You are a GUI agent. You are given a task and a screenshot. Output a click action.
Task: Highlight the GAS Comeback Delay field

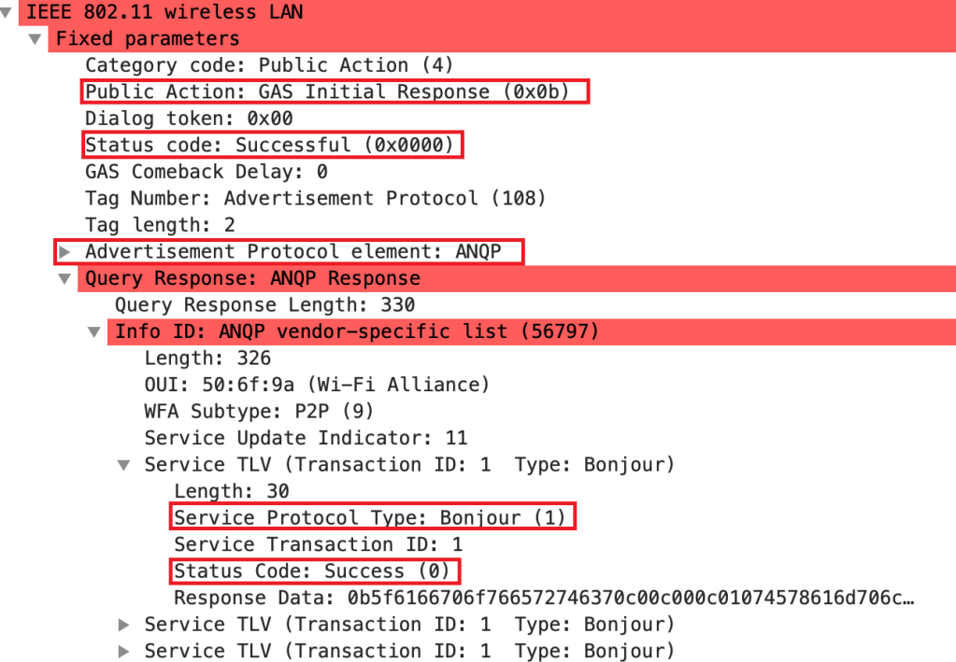click(x=206, y=172)
